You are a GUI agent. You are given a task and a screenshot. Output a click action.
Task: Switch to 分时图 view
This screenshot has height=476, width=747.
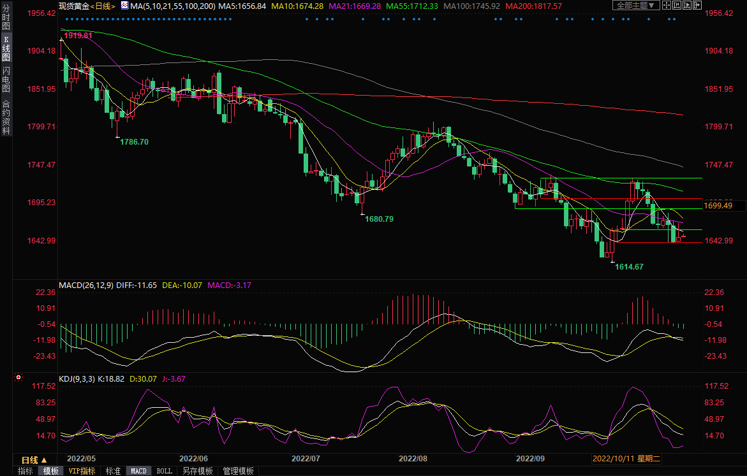pyautogui.click(x=6, y=18)
